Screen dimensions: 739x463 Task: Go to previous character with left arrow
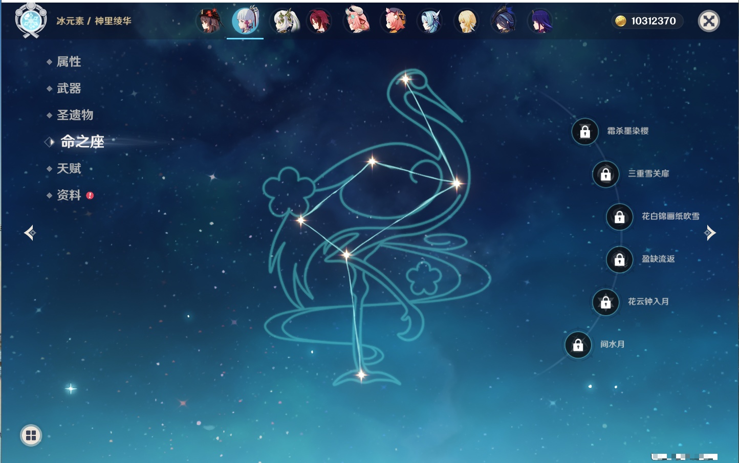click(x=30, y=233)
